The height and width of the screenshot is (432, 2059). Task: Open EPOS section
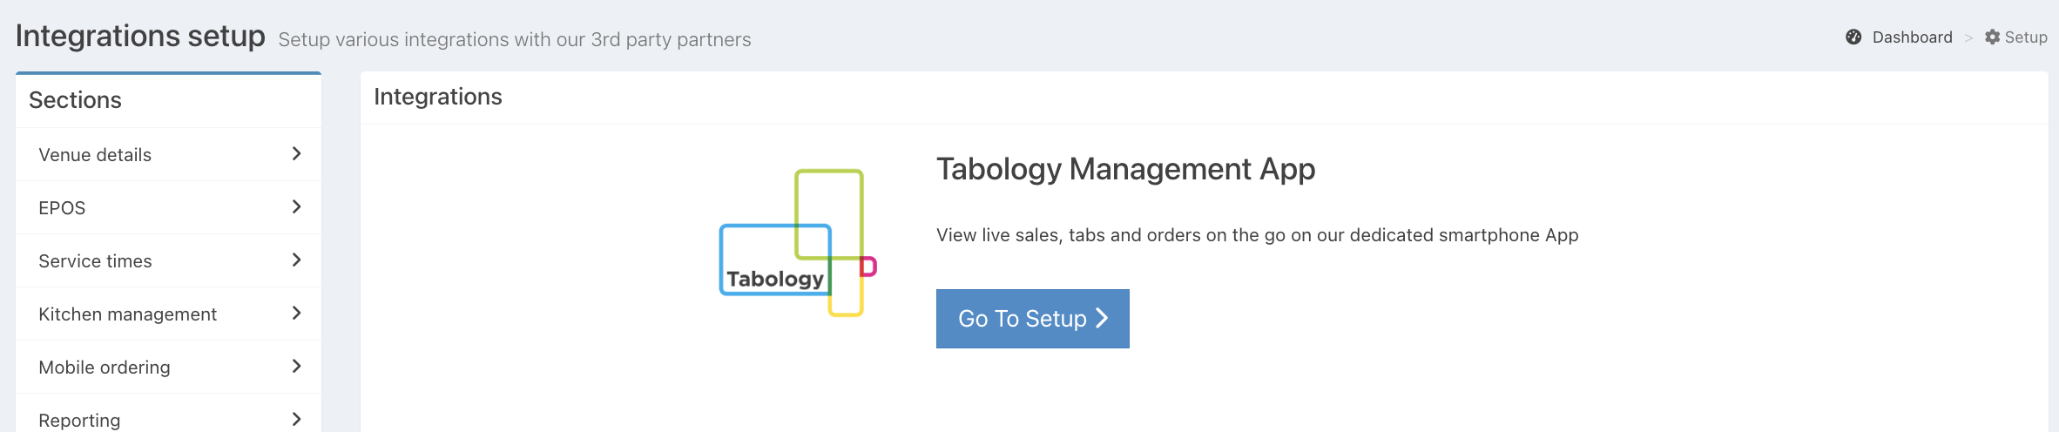62,208
